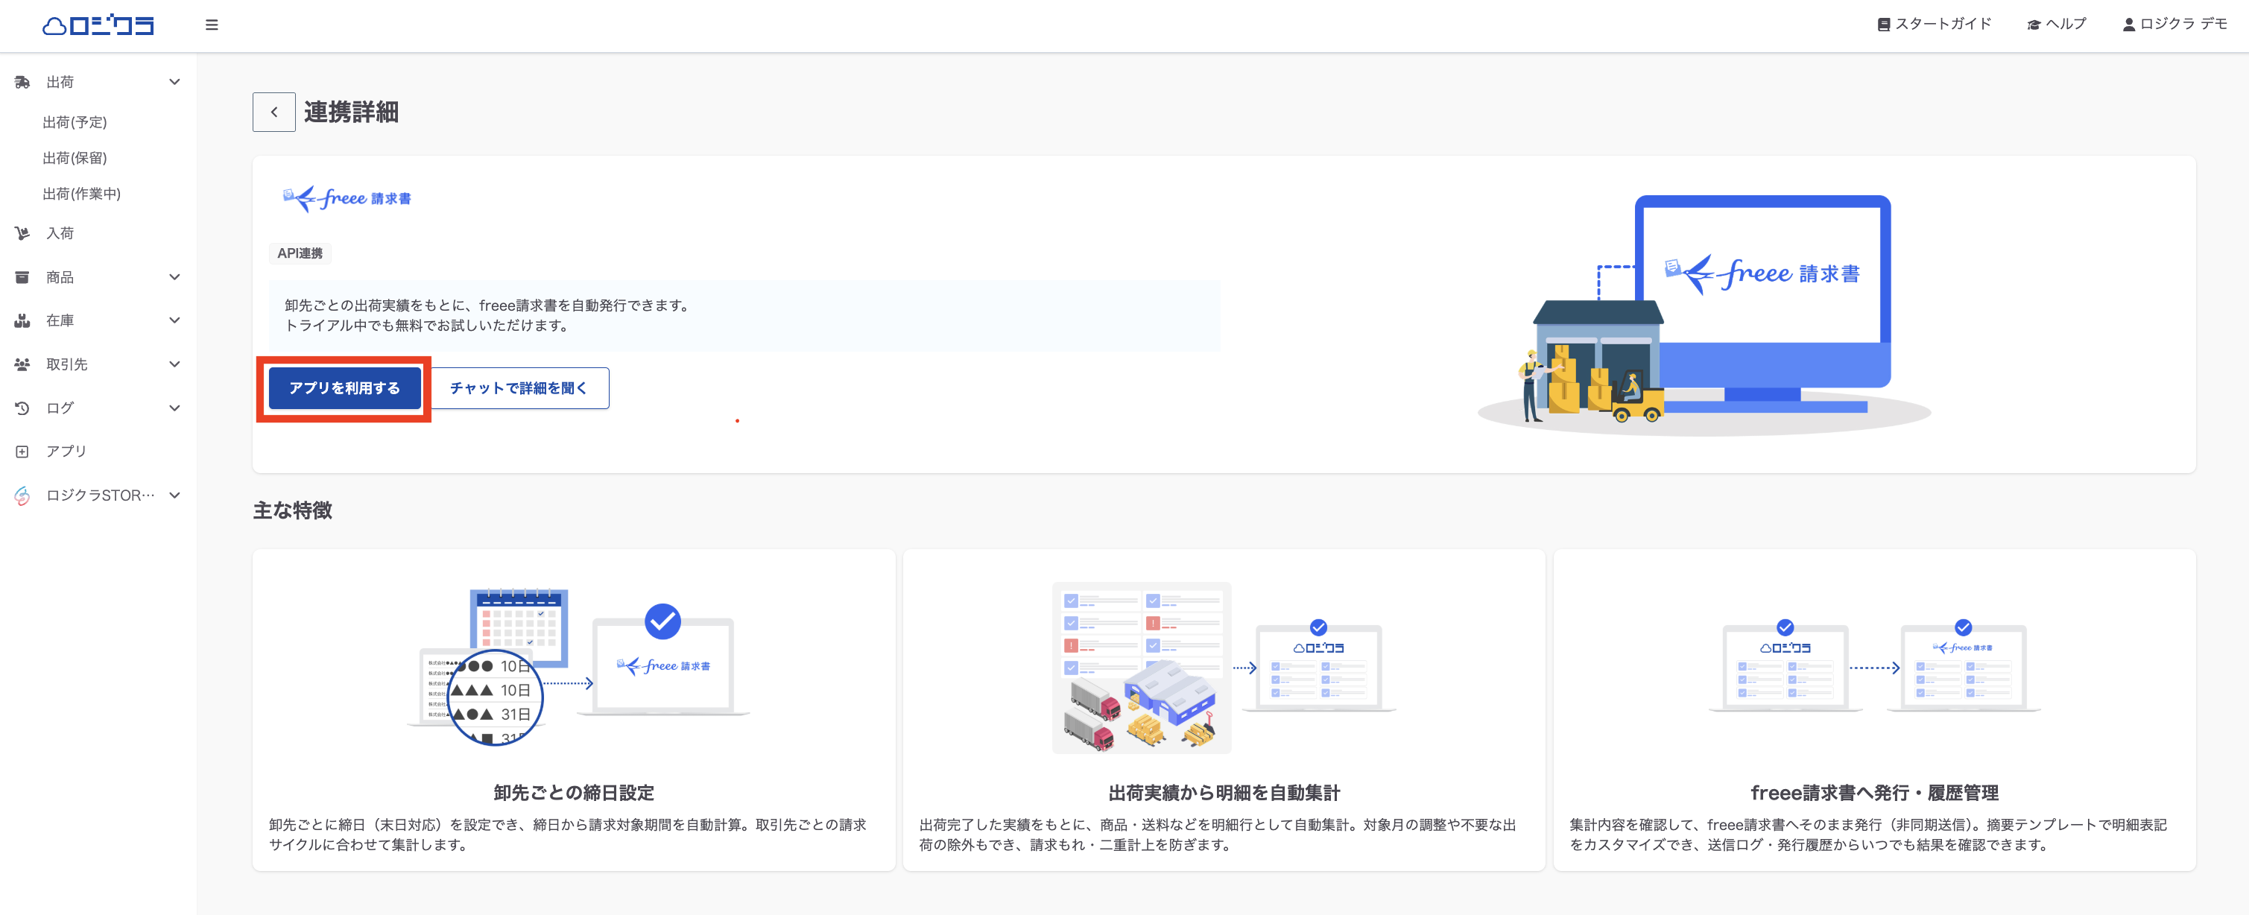Click the text トライアル中でも無料でお試しいただけます。

[429, 326]
